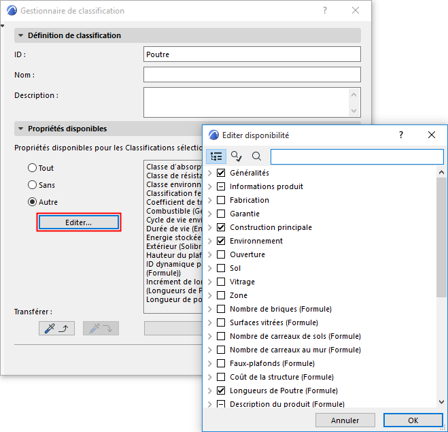
Task: Select 'Nombre de carreaux au mur (Formule)' row
Action: [295, 350]
